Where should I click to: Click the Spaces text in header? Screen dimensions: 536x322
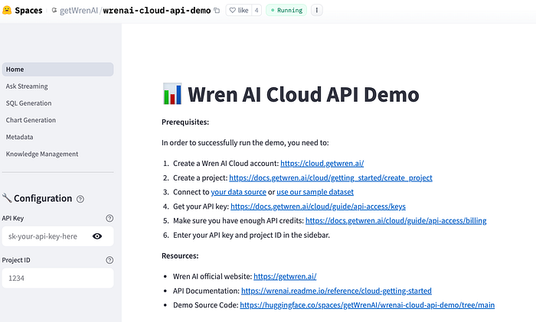point(29,11)
